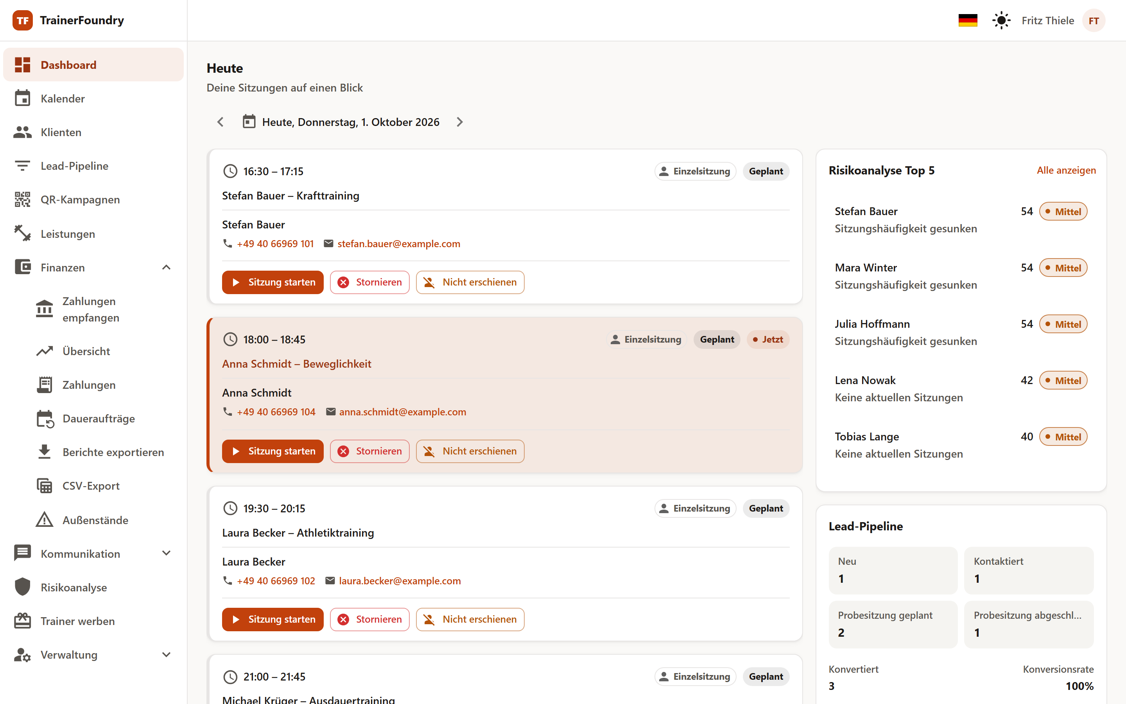Screen dimensions: 1126x704
Task: Click the Zahlungen receipt icon
Action: pyautogui.click(x=45, y=384)
